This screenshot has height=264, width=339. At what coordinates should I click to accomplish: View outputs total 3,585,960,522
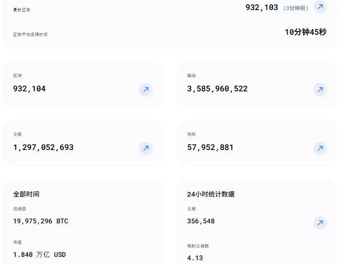[x=217, y=89]
